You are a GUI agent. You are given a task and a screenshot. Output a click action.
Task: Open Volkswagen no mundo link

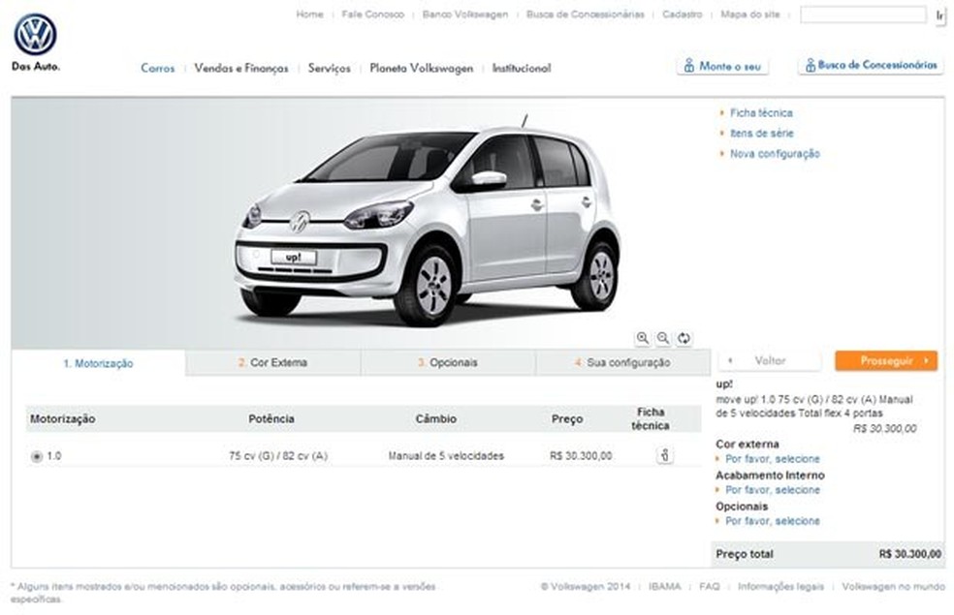pos(893,587)
